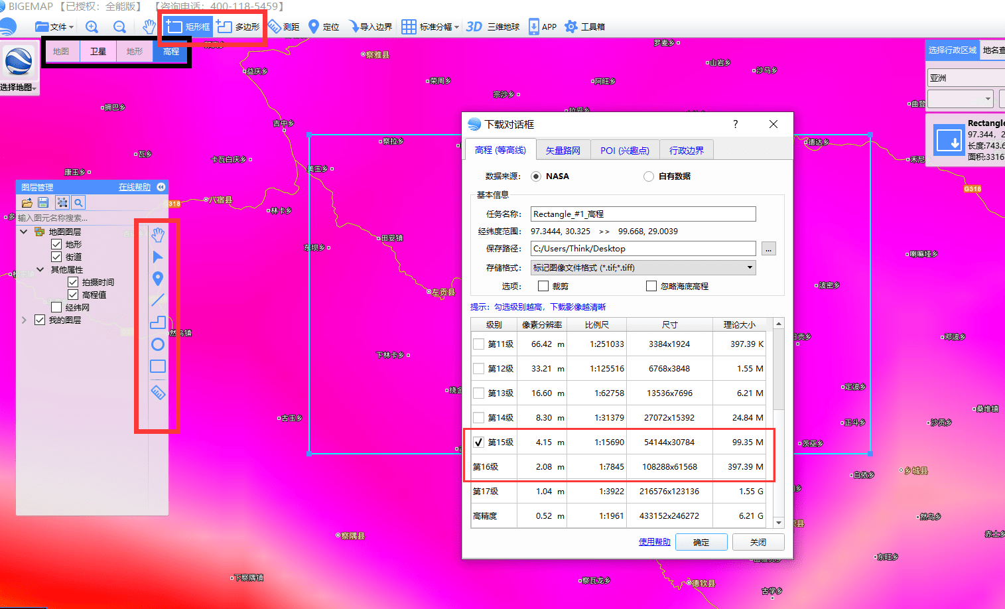
Task: Open the 文件 file dropdown menu
Action: [x=54, y=27]
